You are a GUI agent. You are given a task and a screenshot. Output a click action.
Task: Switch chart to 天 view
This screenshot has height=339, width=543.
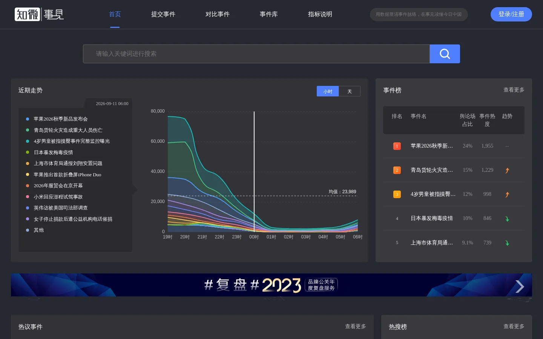point(350,91)
